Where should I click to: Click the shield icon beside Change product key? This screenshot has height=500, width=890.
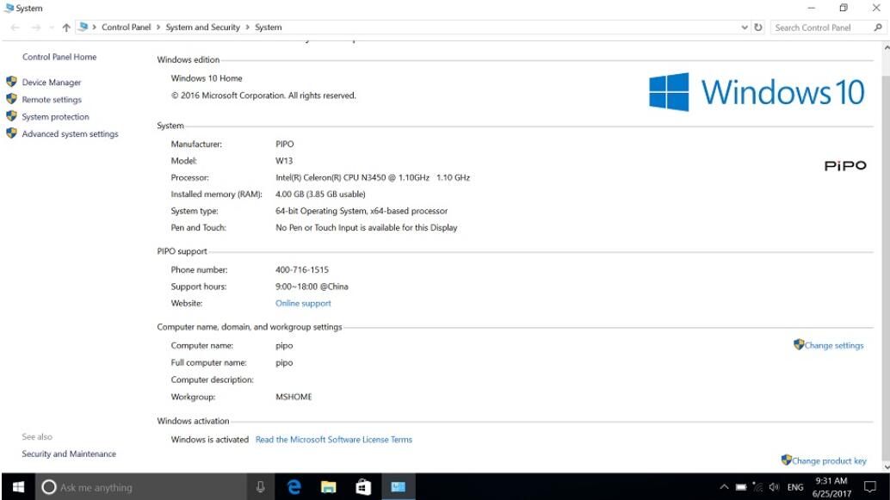click(786, 460)
